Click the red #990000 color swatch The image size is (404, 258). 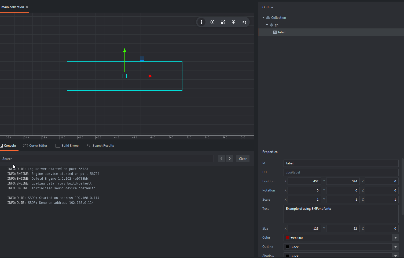click(x=288, y=238)
